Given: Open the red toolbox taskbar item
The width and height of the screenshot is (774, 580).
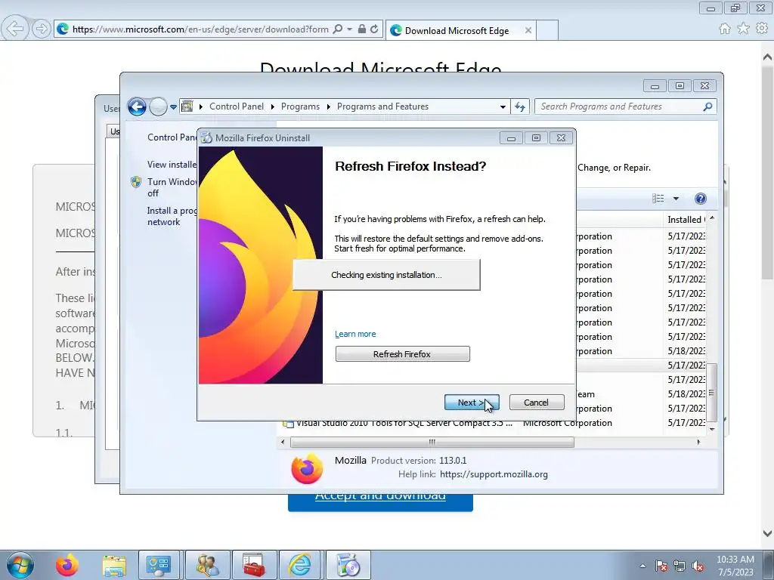Looking at the screenshot, I should [255, 565].
